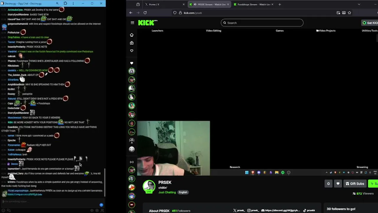Click the search icon in Destiny window titlebar
This screenshot has width=378, height=213.
[x=57, y=3]
